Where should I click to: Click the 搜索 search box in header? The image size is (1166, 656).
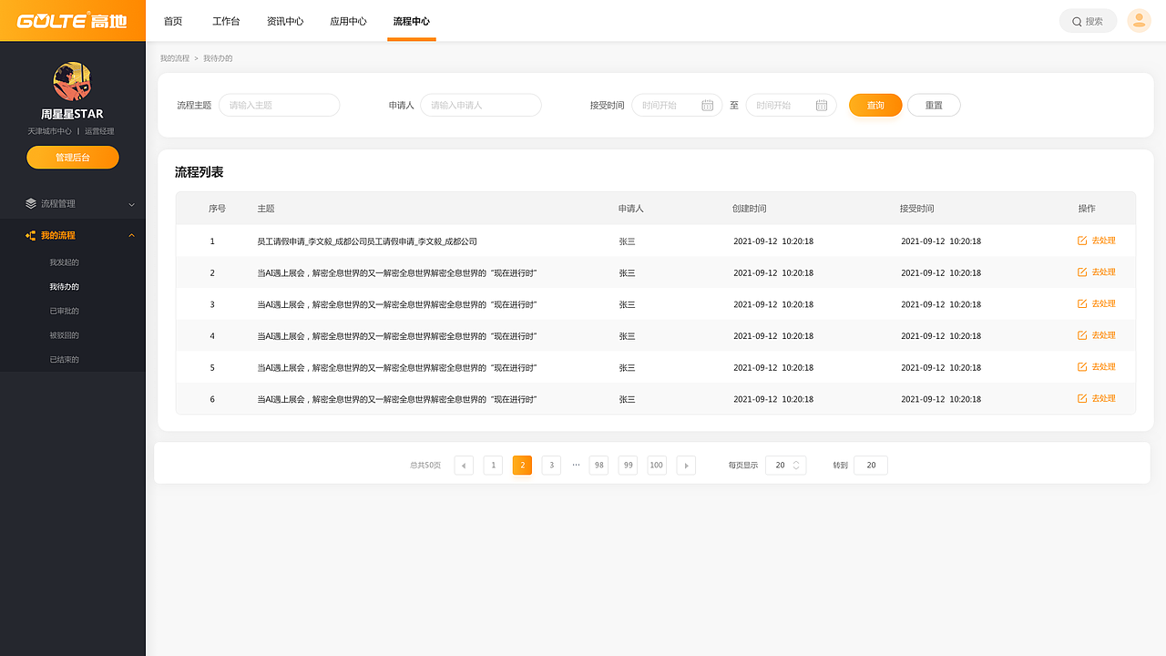click(x=1088, y=21)
